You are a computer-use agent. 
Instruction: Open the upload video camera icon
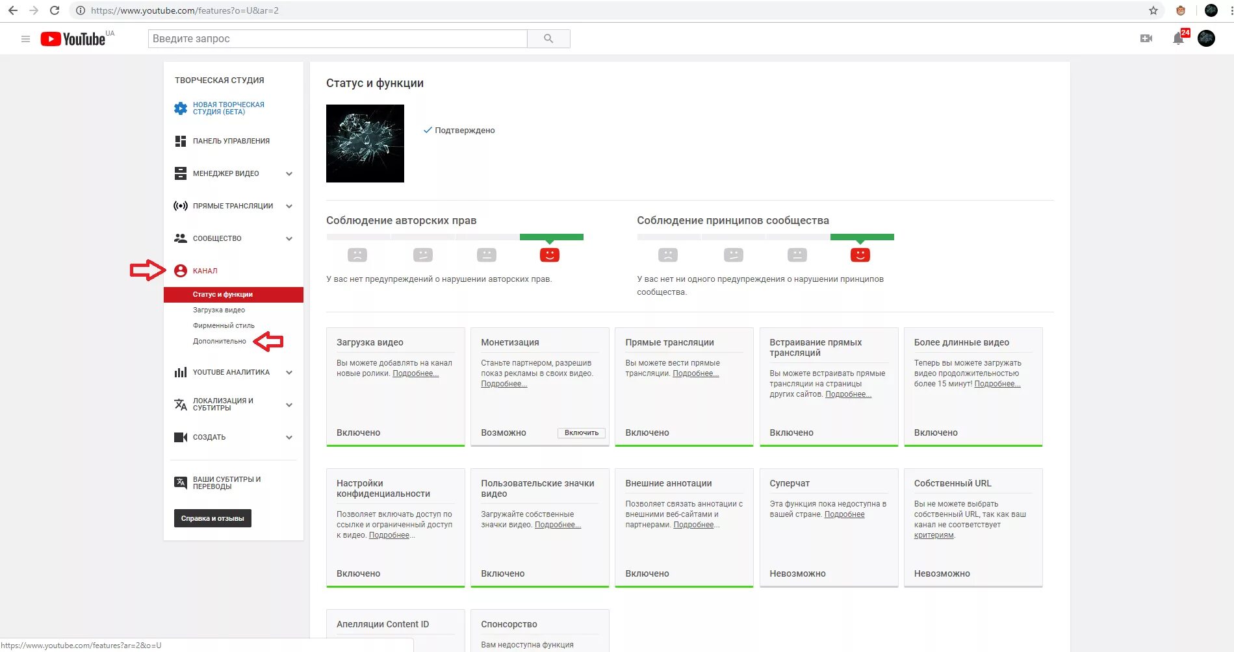(1146, 39)
